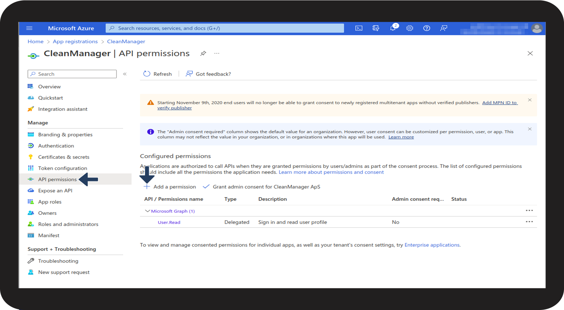Open the portal settings gear icon

(x=410, y=28)
